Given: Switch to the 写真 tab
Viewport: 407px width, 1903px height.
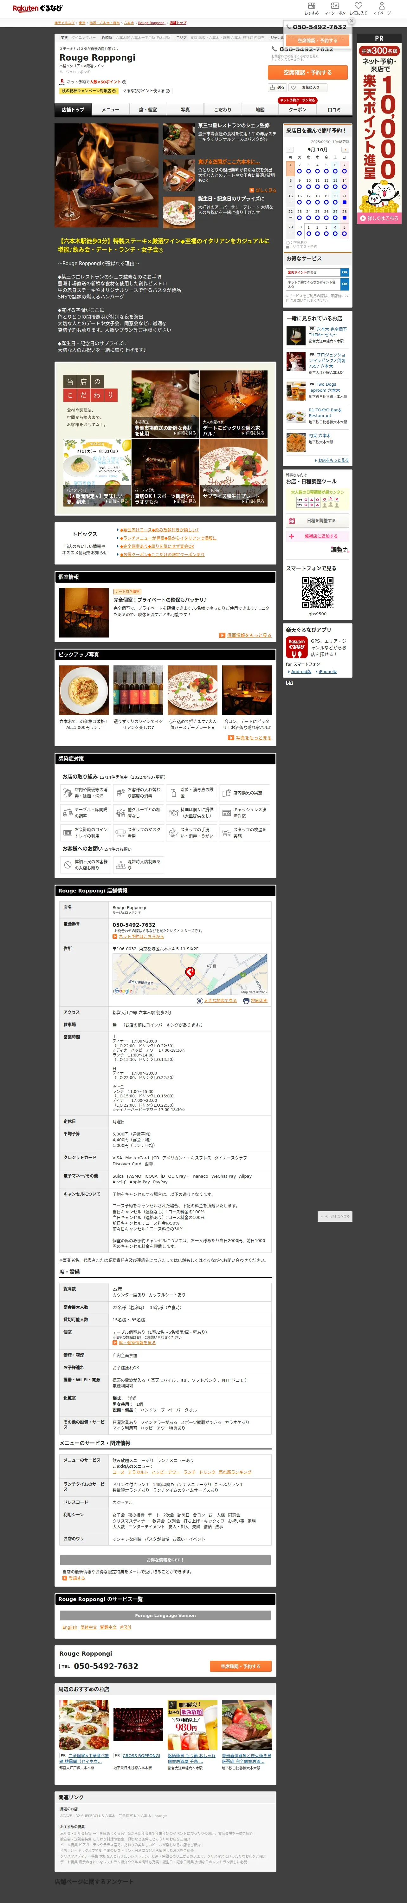Looking at the screenshot, I should [x=185, y=109].
